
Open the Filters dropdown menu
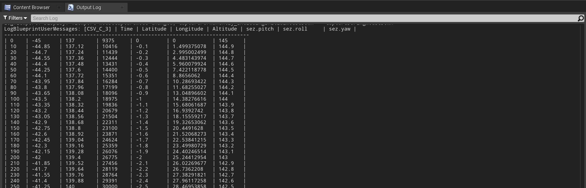click(15, 18)
